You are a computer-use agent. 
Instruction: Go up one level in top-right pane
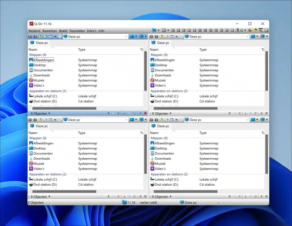click(x=162, y=37)
